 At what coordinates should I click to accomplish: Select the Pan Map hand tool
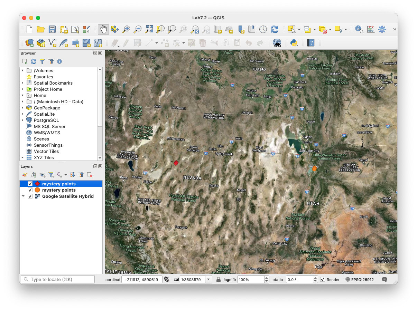tap(103, 29)
